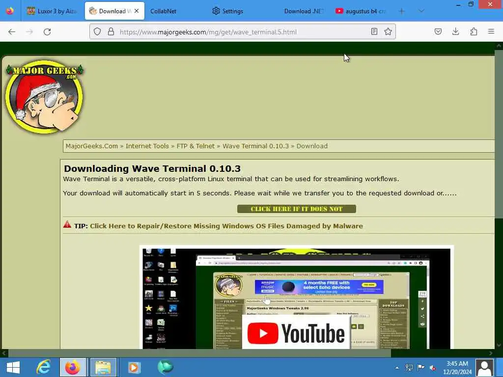The height and width of the screenshot is (377, 503).
Task: Open the Firefox downloads panel
Action: tap(455, 31)
